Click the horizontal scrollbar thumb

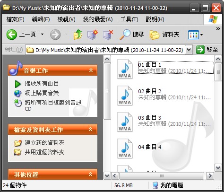click(162, 175)
